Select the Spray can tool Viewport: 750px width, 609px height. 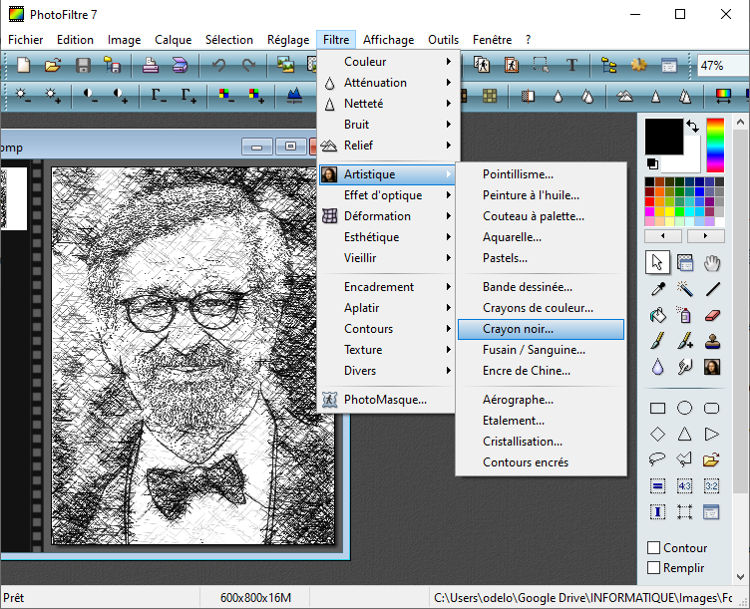684,315
